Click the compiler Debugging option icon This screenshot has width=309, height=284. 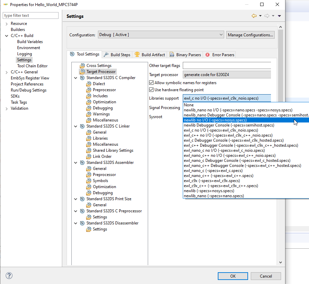89,108
